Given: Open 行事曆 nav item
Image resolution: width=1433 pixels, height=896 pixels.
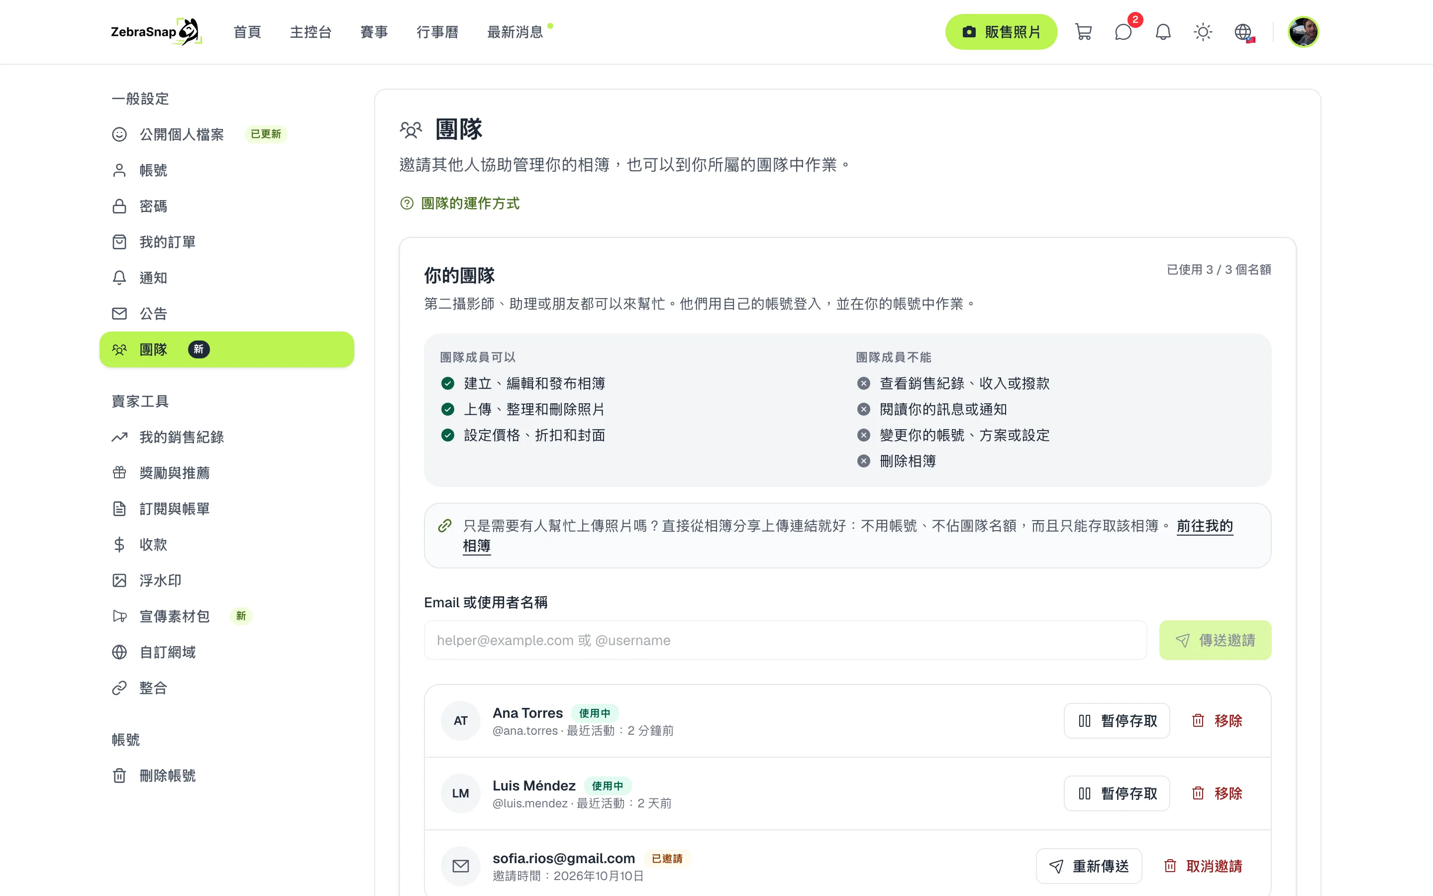Looking at the screenshot, I should pos(437,32).
